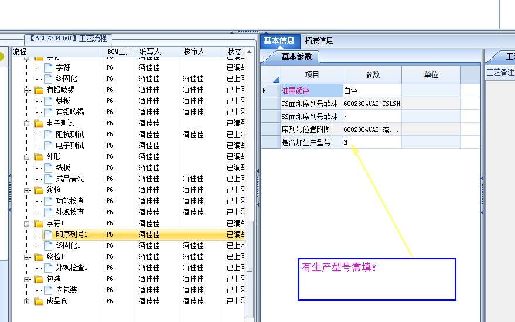515x322 pixels.
Task: Collapse the 有铅喷锡 tree node
Action: pyautogui.click(x=26, y=90)
